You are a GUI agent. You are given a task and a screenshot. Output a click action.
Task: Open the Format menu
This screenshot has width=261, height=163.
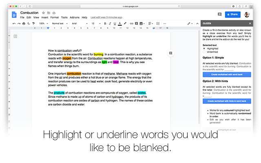(54, 18)
